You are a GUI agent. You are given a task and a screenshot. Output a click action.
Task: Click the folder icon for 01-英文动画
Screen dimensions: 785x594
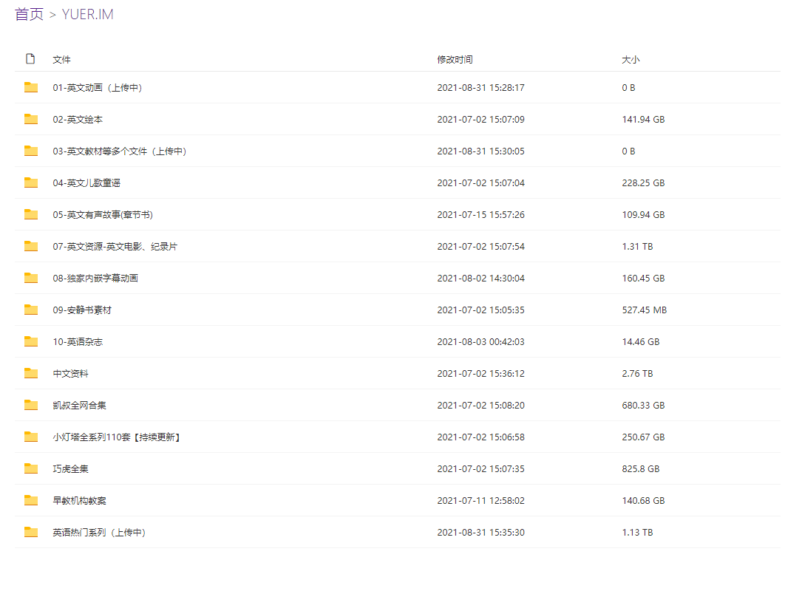[31, 88]
